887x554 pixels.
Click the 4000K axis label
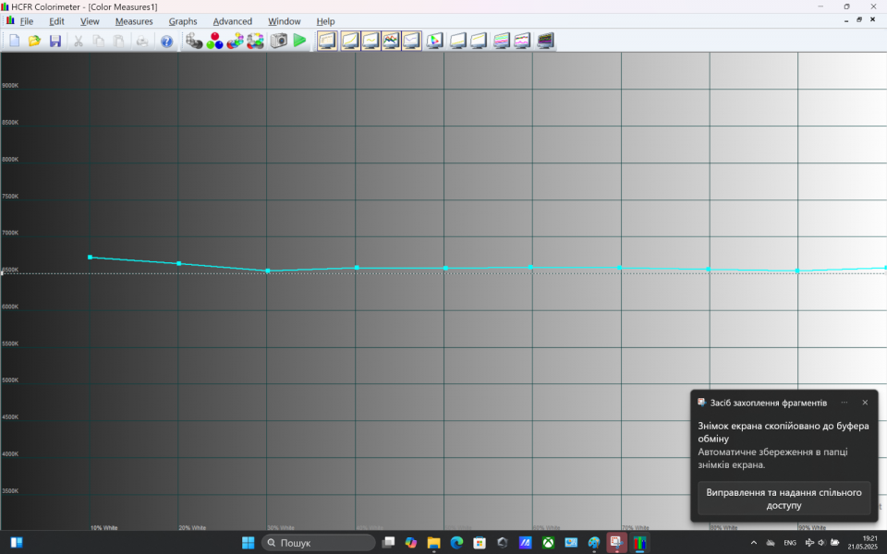pos(10,454)
